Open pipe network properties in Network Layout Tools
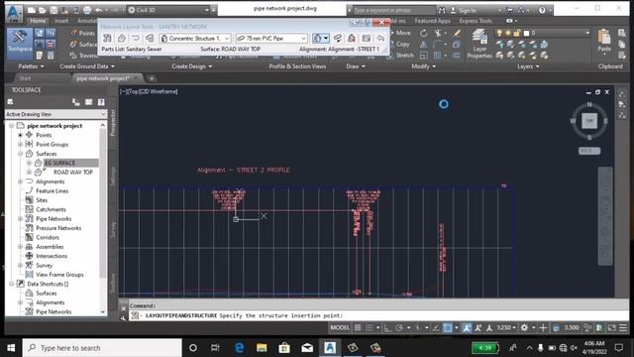The image size is (634, 357). pyautogui.click(x=107, y=38)
